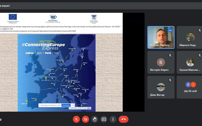Click the blue 'B' avatar in Ще 90 осіб tile

coord(188,85)
